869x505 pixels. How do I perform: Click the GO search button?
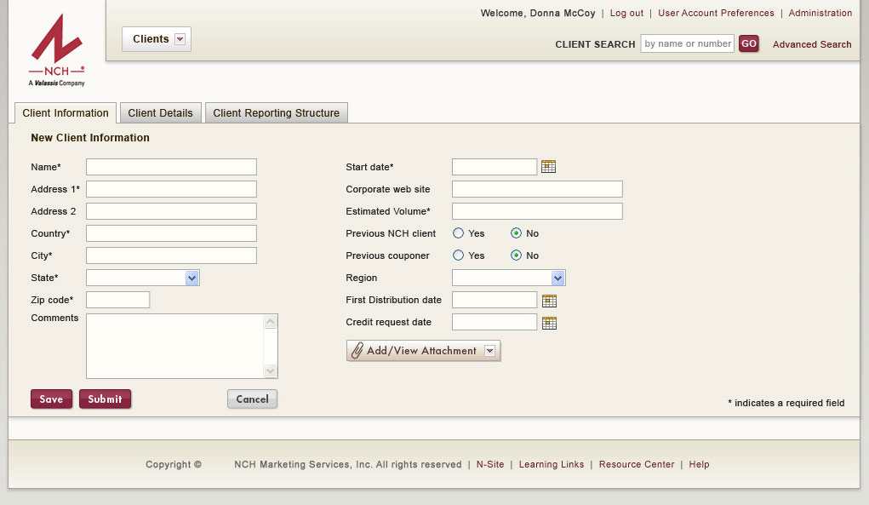[x=748, y=44]
